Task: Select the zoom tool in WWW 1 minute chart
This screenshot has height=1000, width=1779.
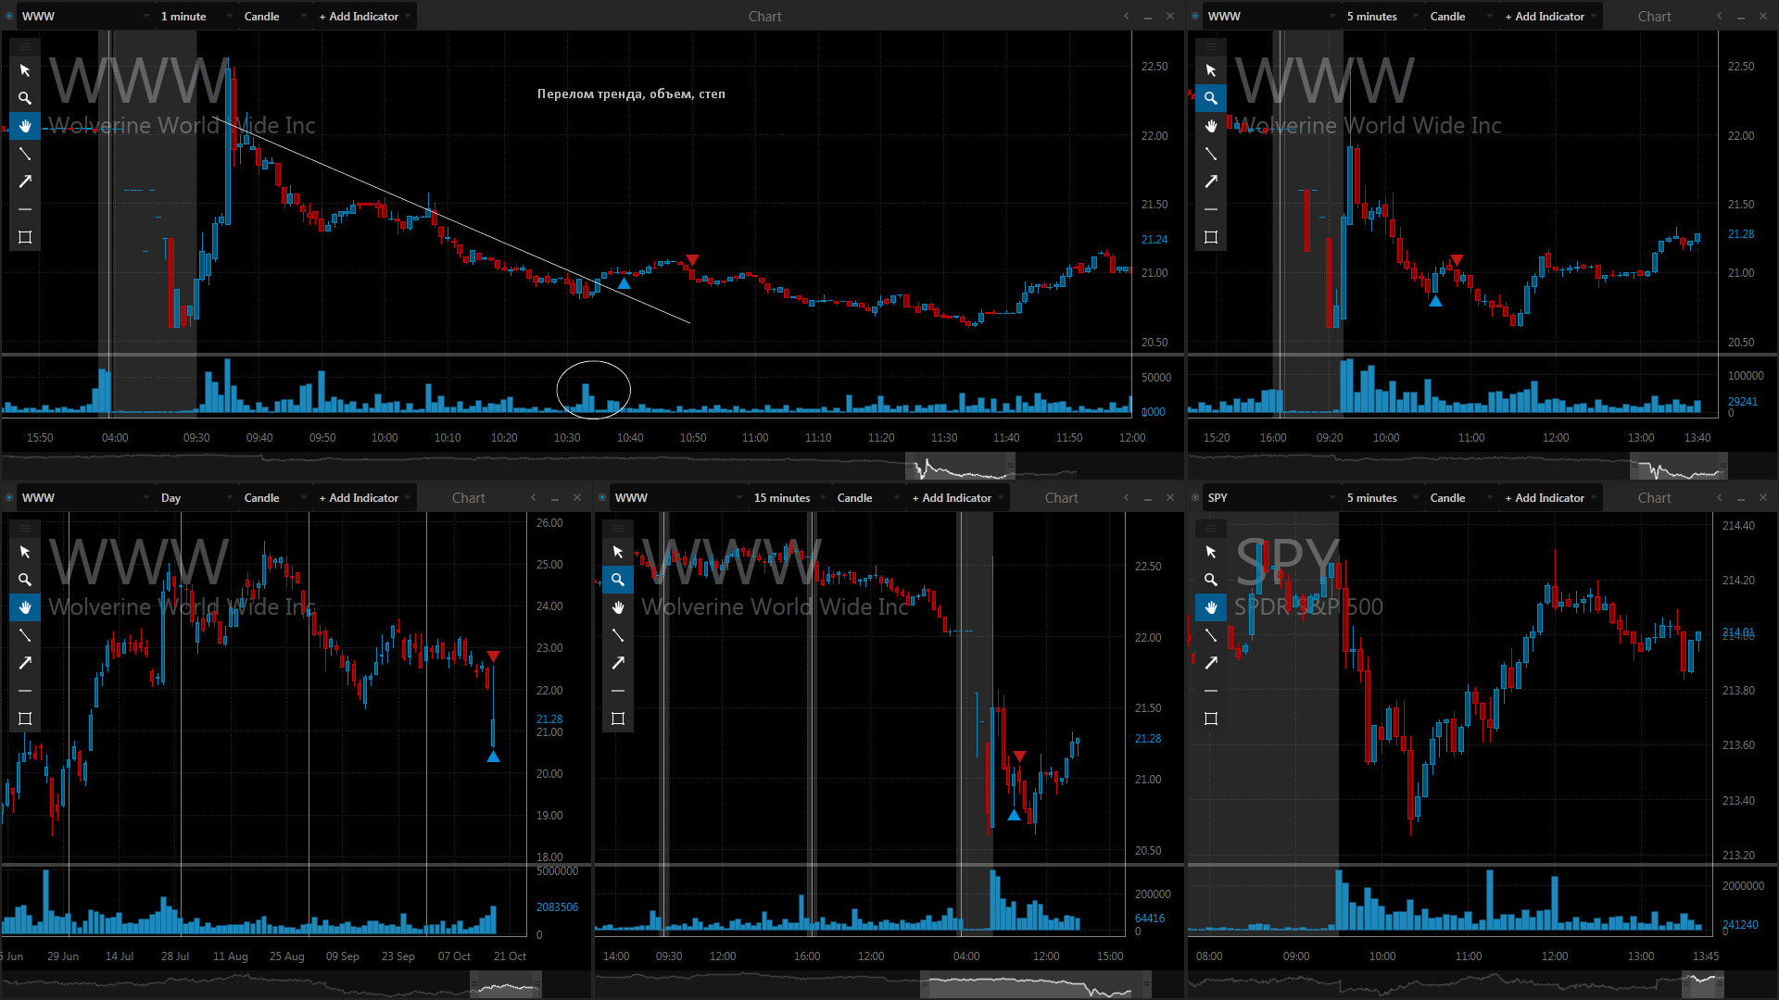Action: tap(25, 98)
